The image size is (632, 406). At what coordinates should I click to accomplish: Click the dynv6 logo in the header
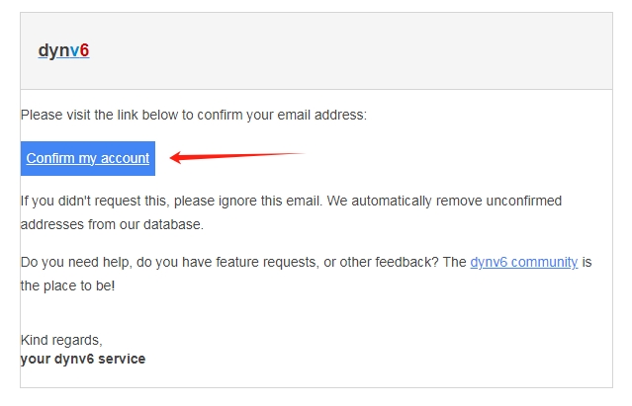(x=63, y=50)
